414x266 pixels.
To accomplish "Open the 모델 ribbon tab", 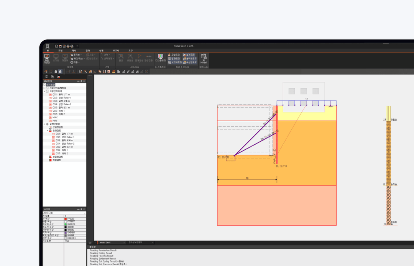I will (61, 51).
